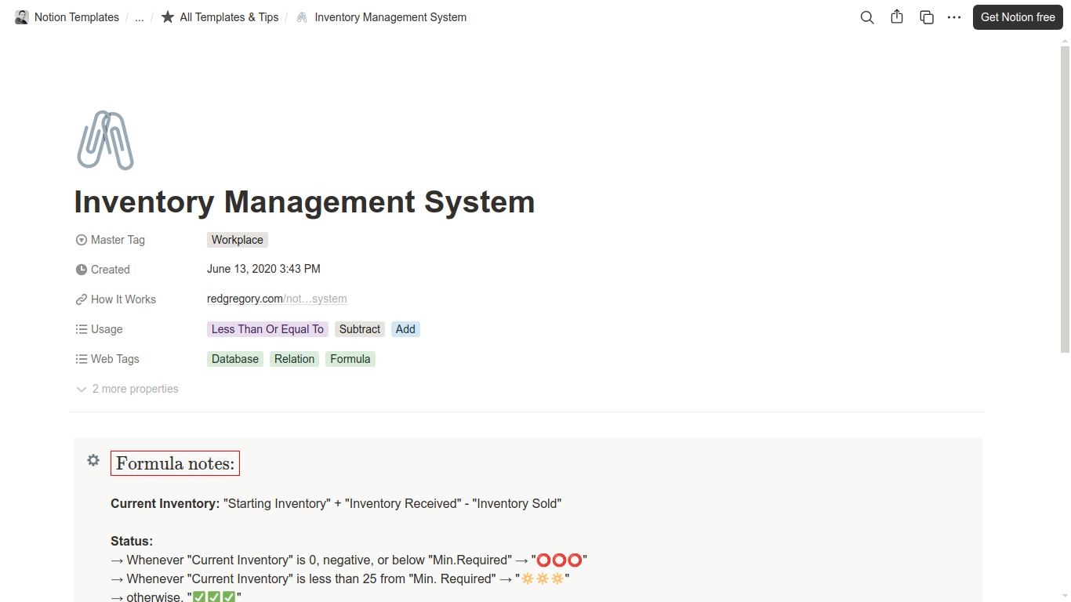This screenshot has height=602, width=1071.
Task: Click the duplicate page icon
Action: (927, 17)
